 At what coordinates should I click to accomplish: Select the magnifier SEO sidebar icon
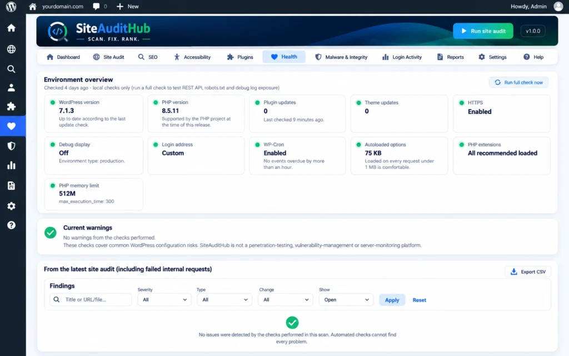11,68
